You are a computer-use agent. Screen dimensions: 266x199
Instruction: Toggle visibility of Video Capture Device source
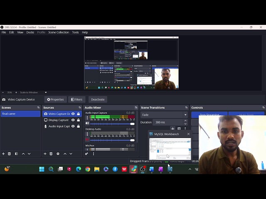[x=73, y=114]
